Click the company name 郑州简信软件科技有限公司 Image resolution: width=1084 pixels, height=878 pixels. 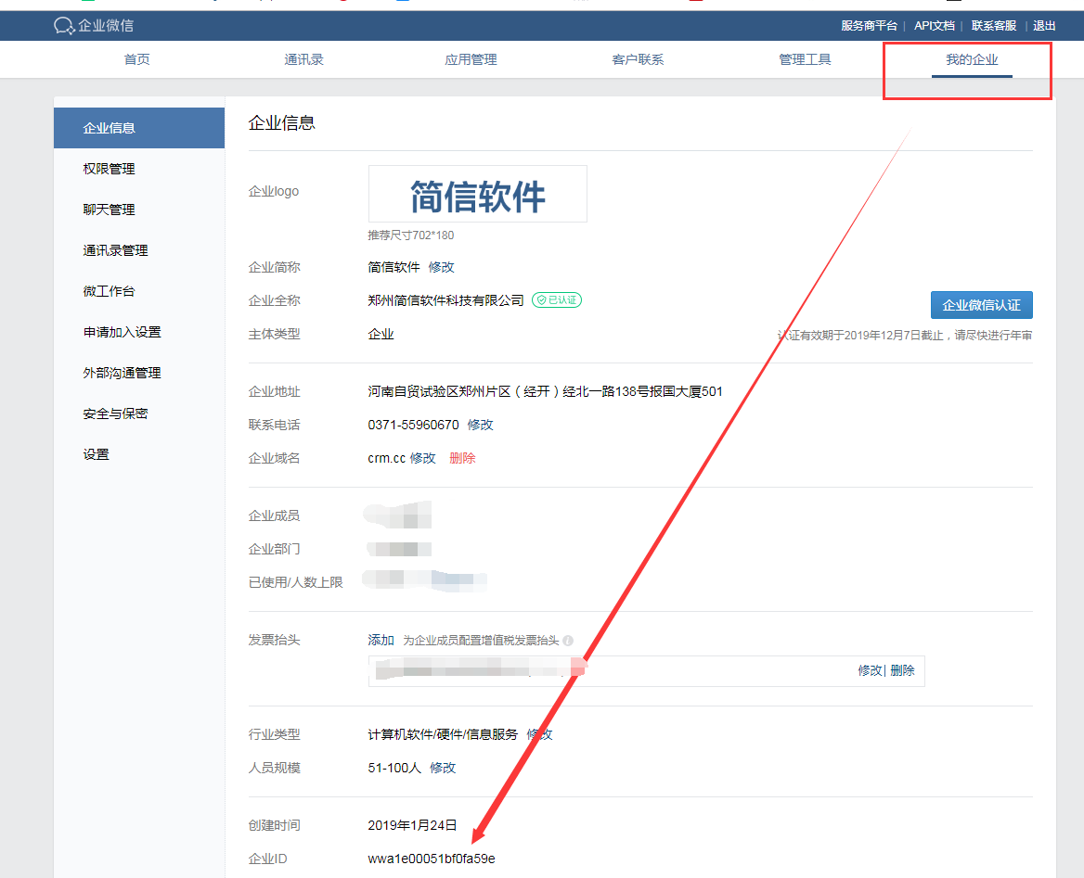[445, 300]
